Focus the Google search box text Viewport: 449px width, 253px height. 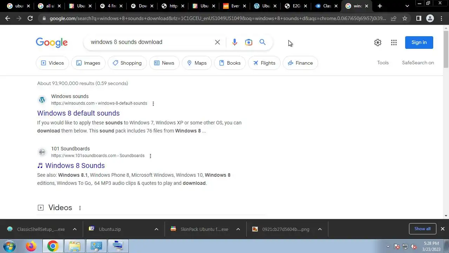tap(127, 42)
